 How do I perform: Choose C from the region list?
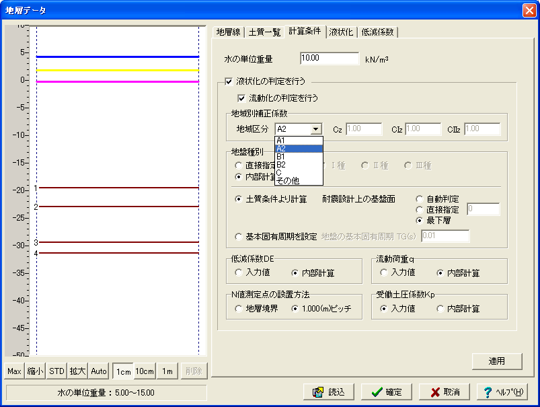tap(299, 172)
